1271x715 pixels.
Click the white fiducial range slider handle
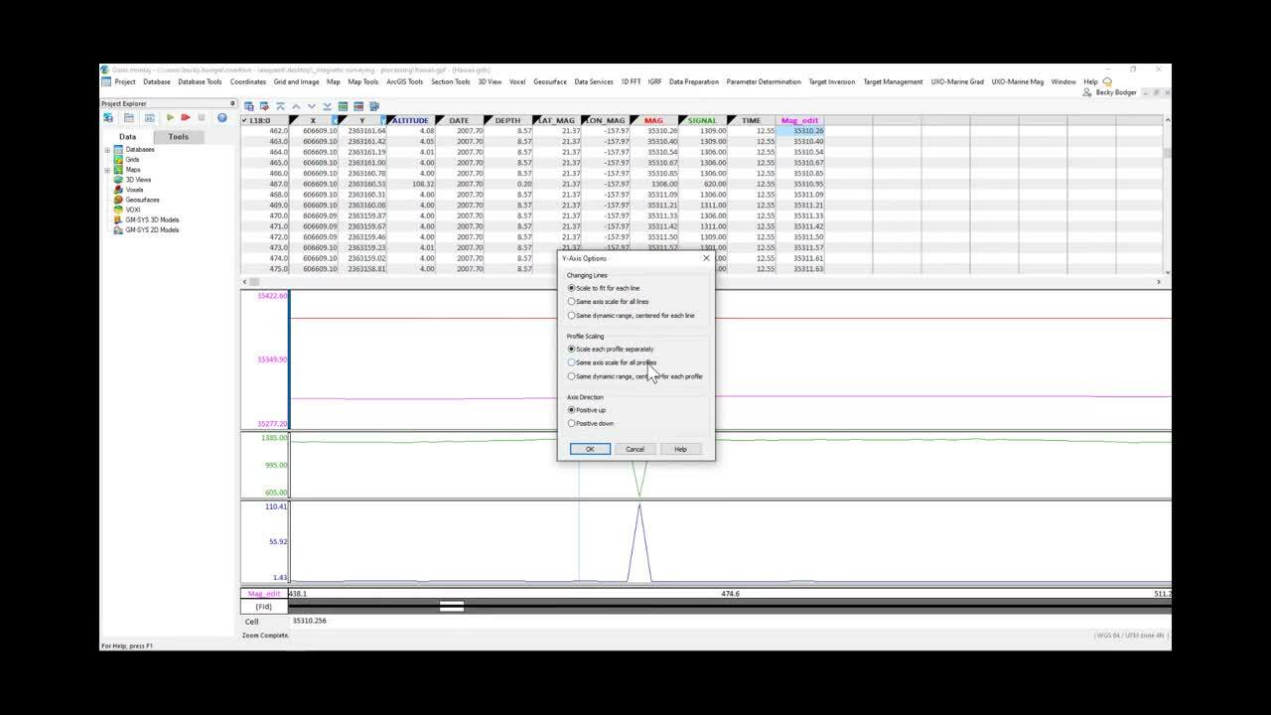[x=452, y=606]
